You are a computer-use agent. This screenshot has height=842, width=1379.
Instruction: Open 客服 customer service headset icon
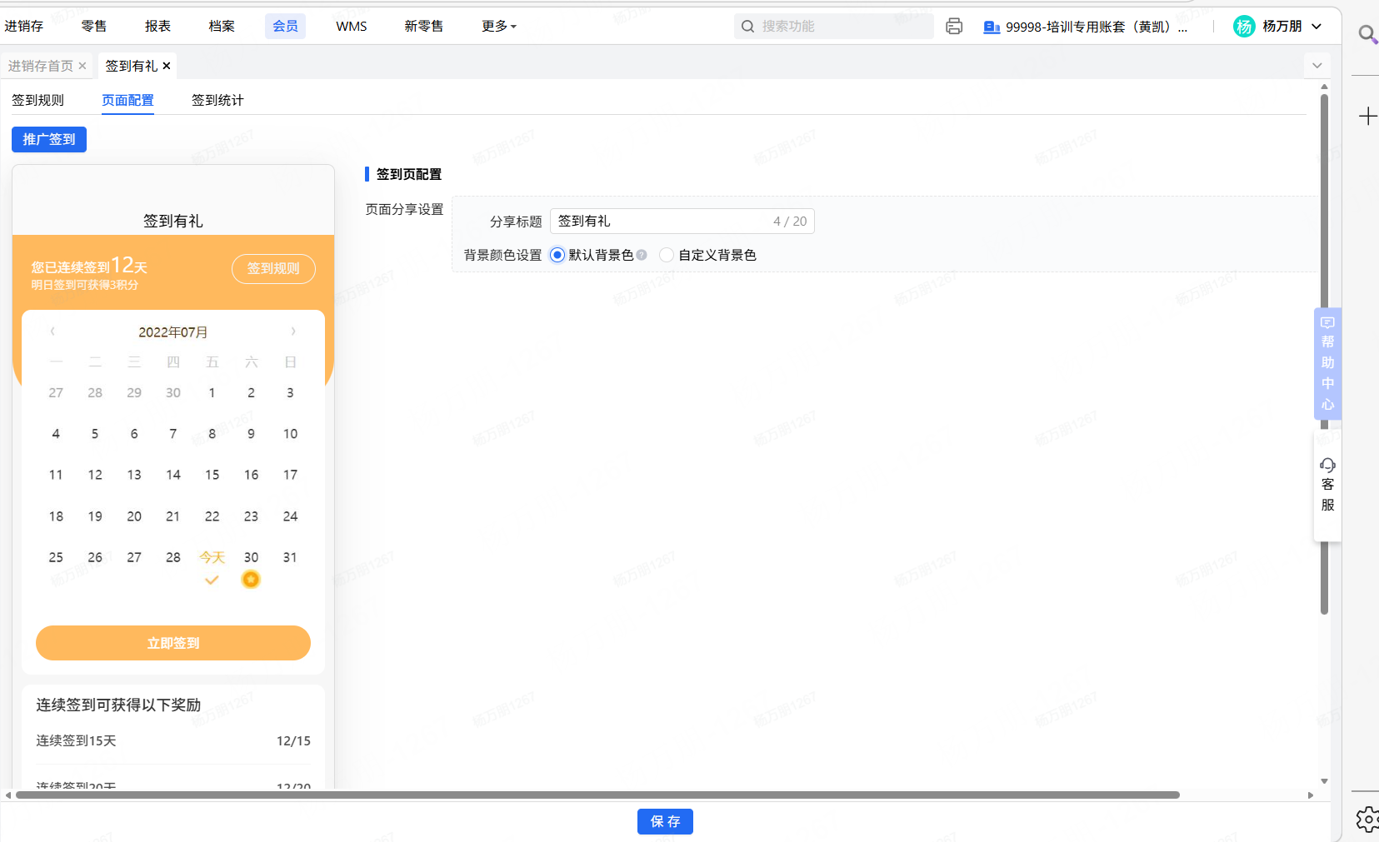pyautogui.click(x=1327, y=466)
